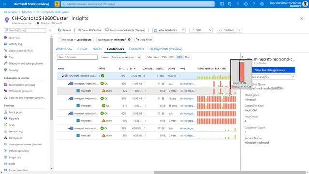The width and height of the screenshot is (309, 174).
Task: Open Upgrade settings
Action: (14, 119)
